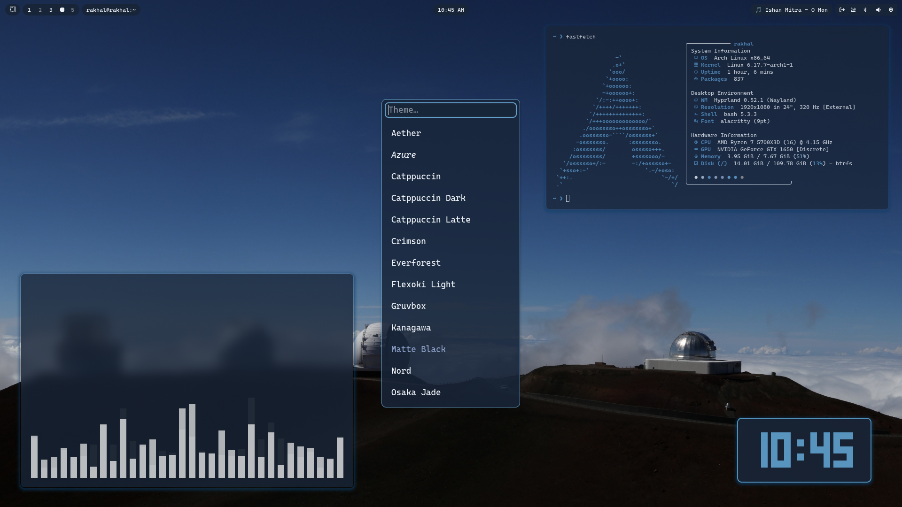Open the logout power menu icon
This screenshot has height=507, width=902.
click(x=842, y=10)
